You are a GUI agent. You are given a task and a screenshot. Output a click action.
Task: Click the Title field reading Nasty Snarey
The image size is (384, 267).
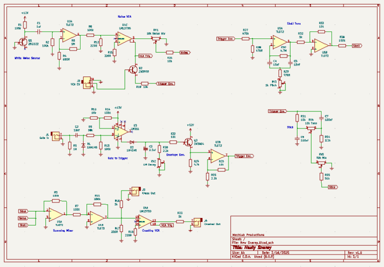258,247
